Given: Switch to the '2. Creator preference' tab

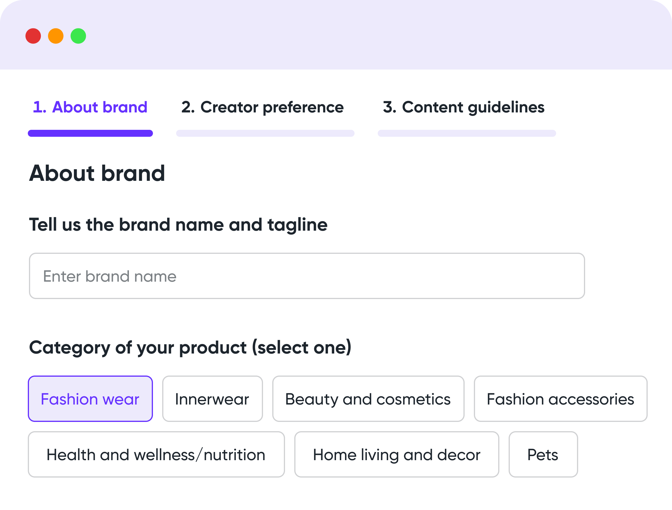Looking at the screenshot, I should pyautogui.click(x=262, y=107).
